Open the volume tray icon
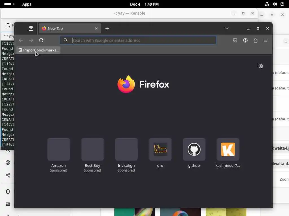Viewport: 289px width, 216px height. point(275,4)
